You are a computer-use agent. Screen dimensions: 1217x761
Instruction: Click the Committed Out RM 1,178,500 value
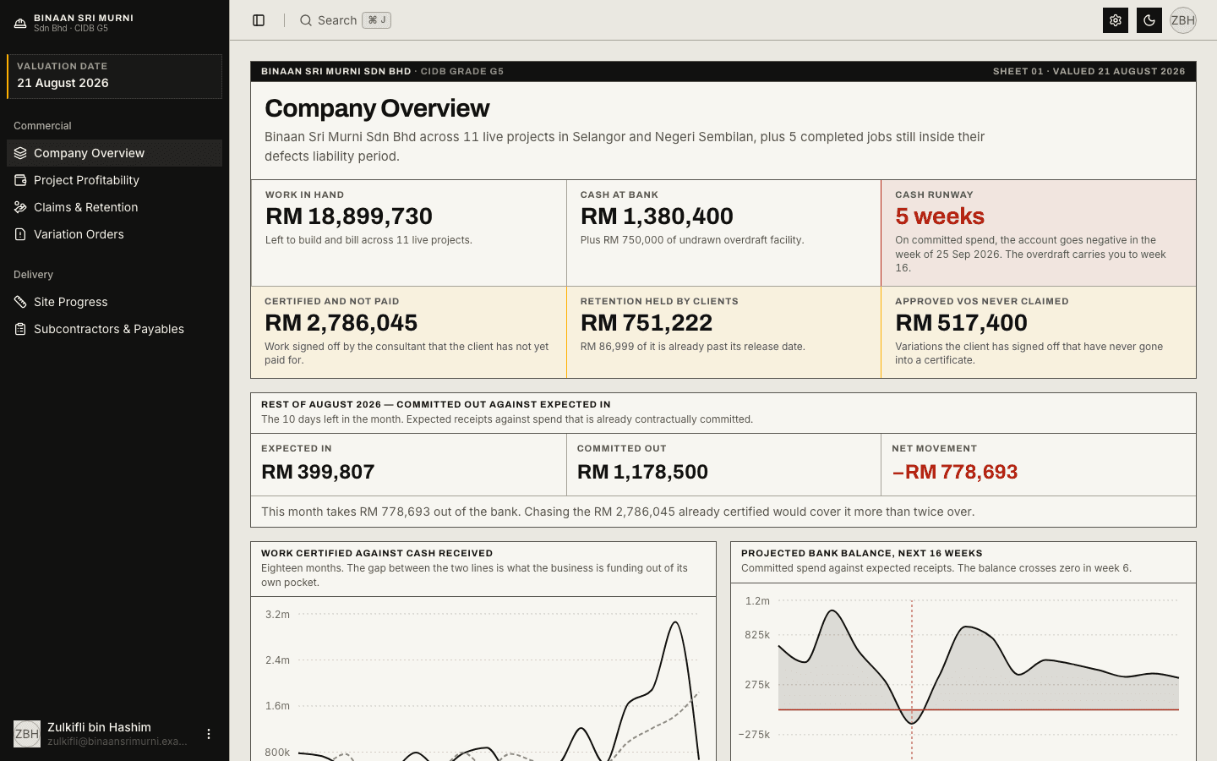point(642,472)
